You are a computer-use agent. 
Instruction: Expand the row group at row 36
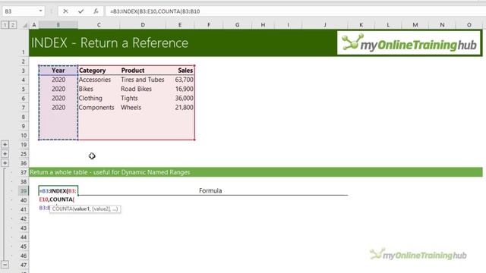(5, 163)
